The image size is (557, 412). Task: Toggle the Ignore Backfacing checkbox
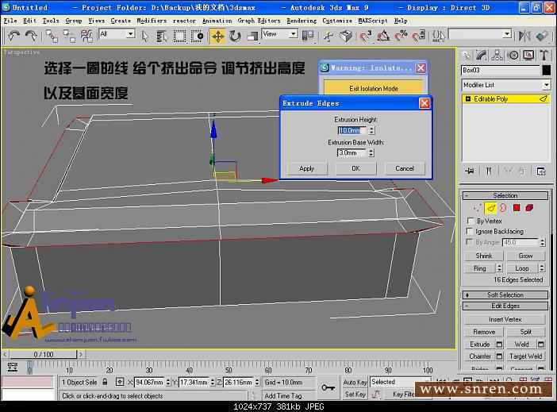pyautogui.click(x=471, y=232)
